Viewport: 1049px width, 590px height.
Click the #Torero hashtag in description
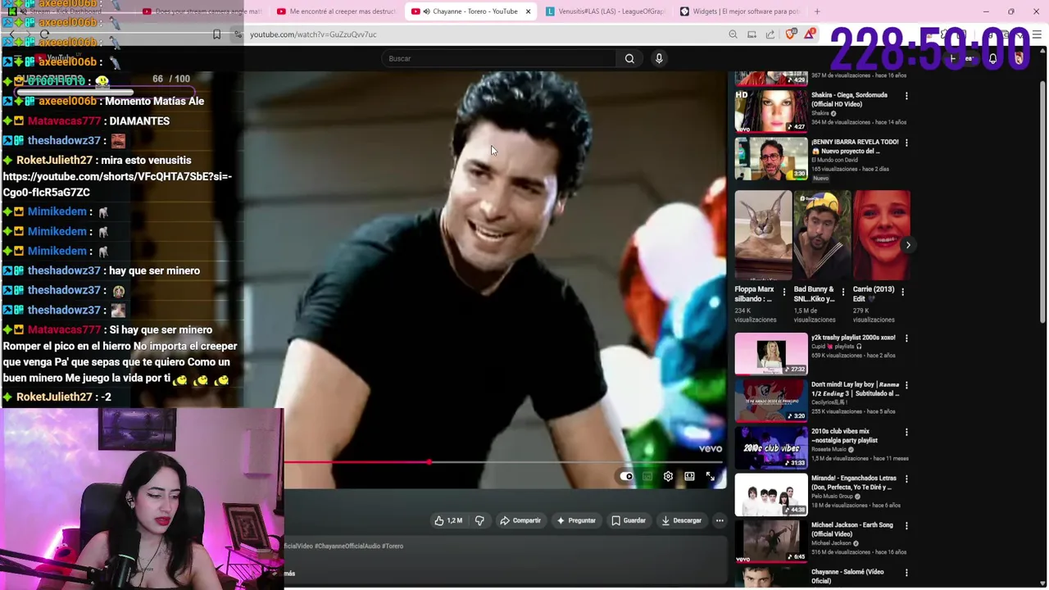coord(392,546)
